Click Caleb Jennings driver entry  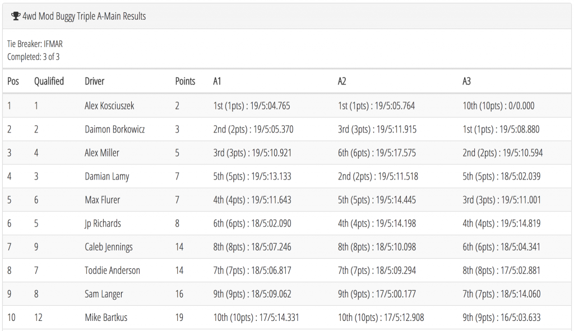pyautogui.click(x=109, y=247)
